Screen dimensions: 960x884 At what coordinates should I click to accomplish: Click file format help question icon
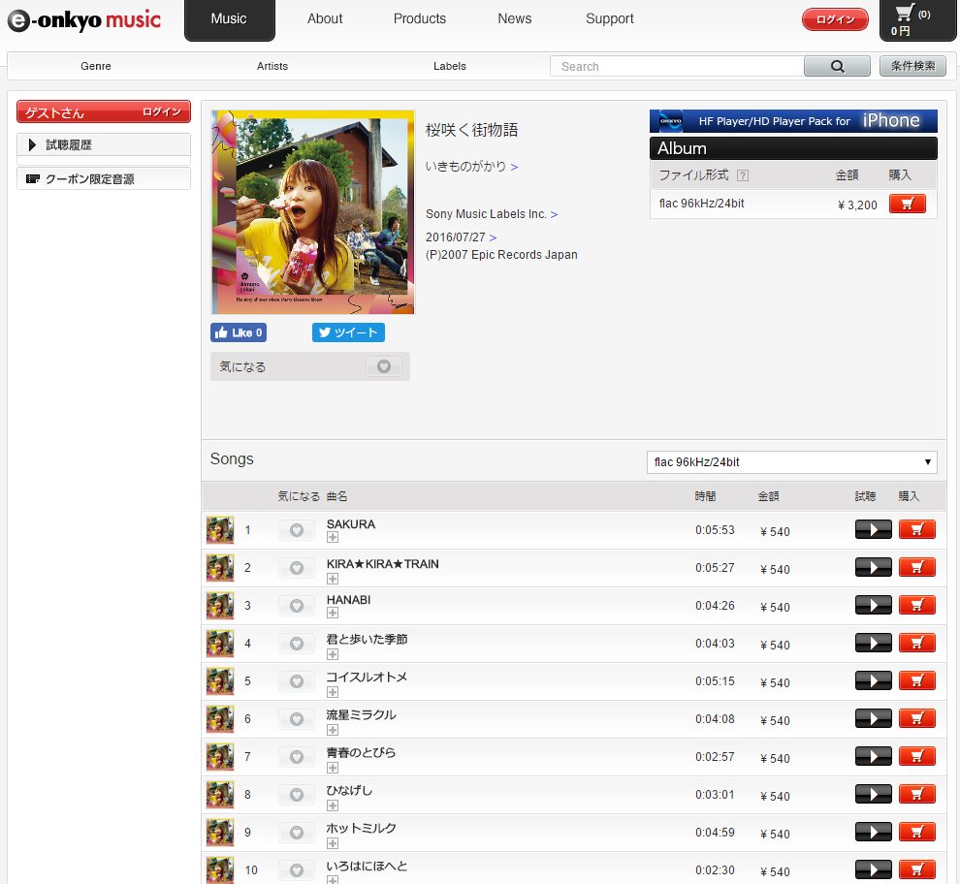[743, 175]
